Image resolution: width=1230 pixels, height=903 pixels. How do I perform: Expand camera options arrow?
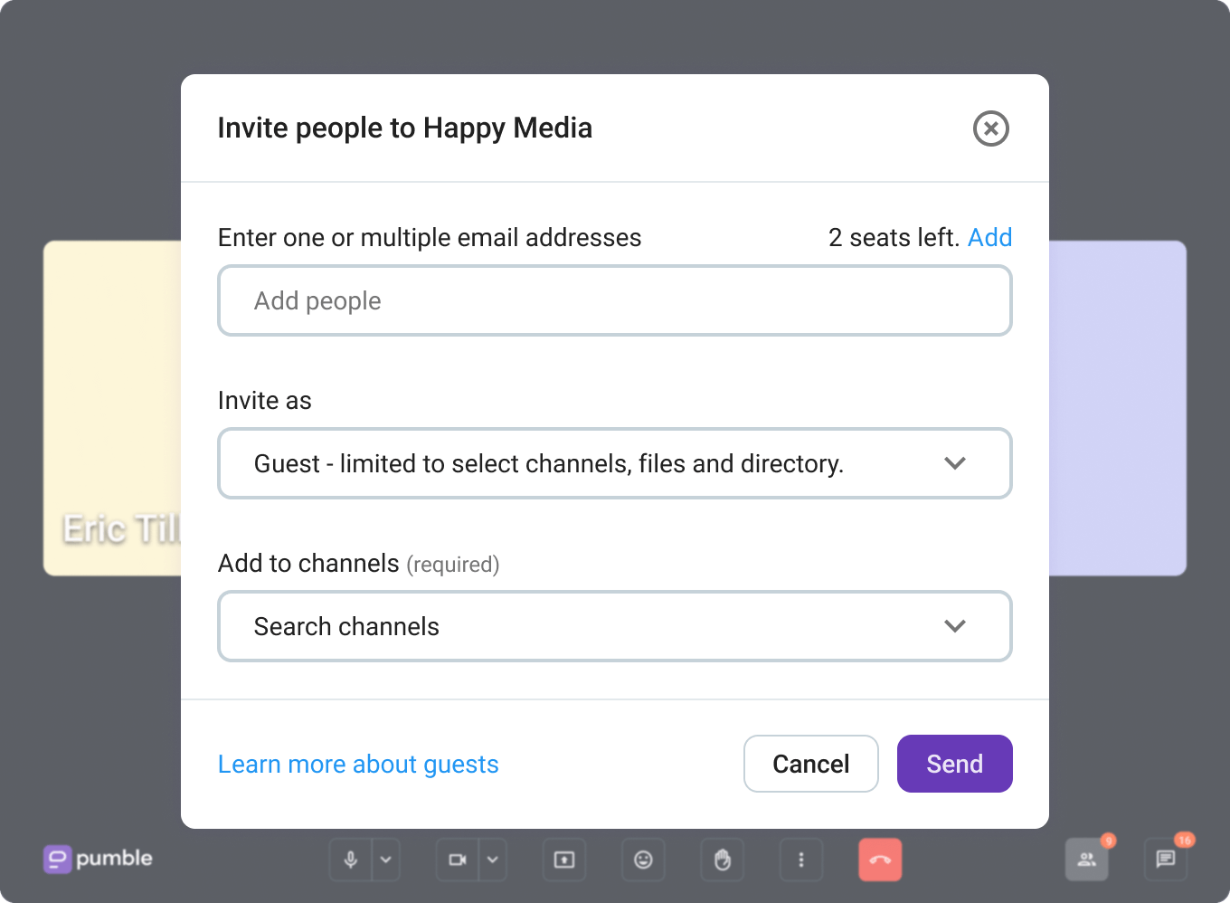493,860
